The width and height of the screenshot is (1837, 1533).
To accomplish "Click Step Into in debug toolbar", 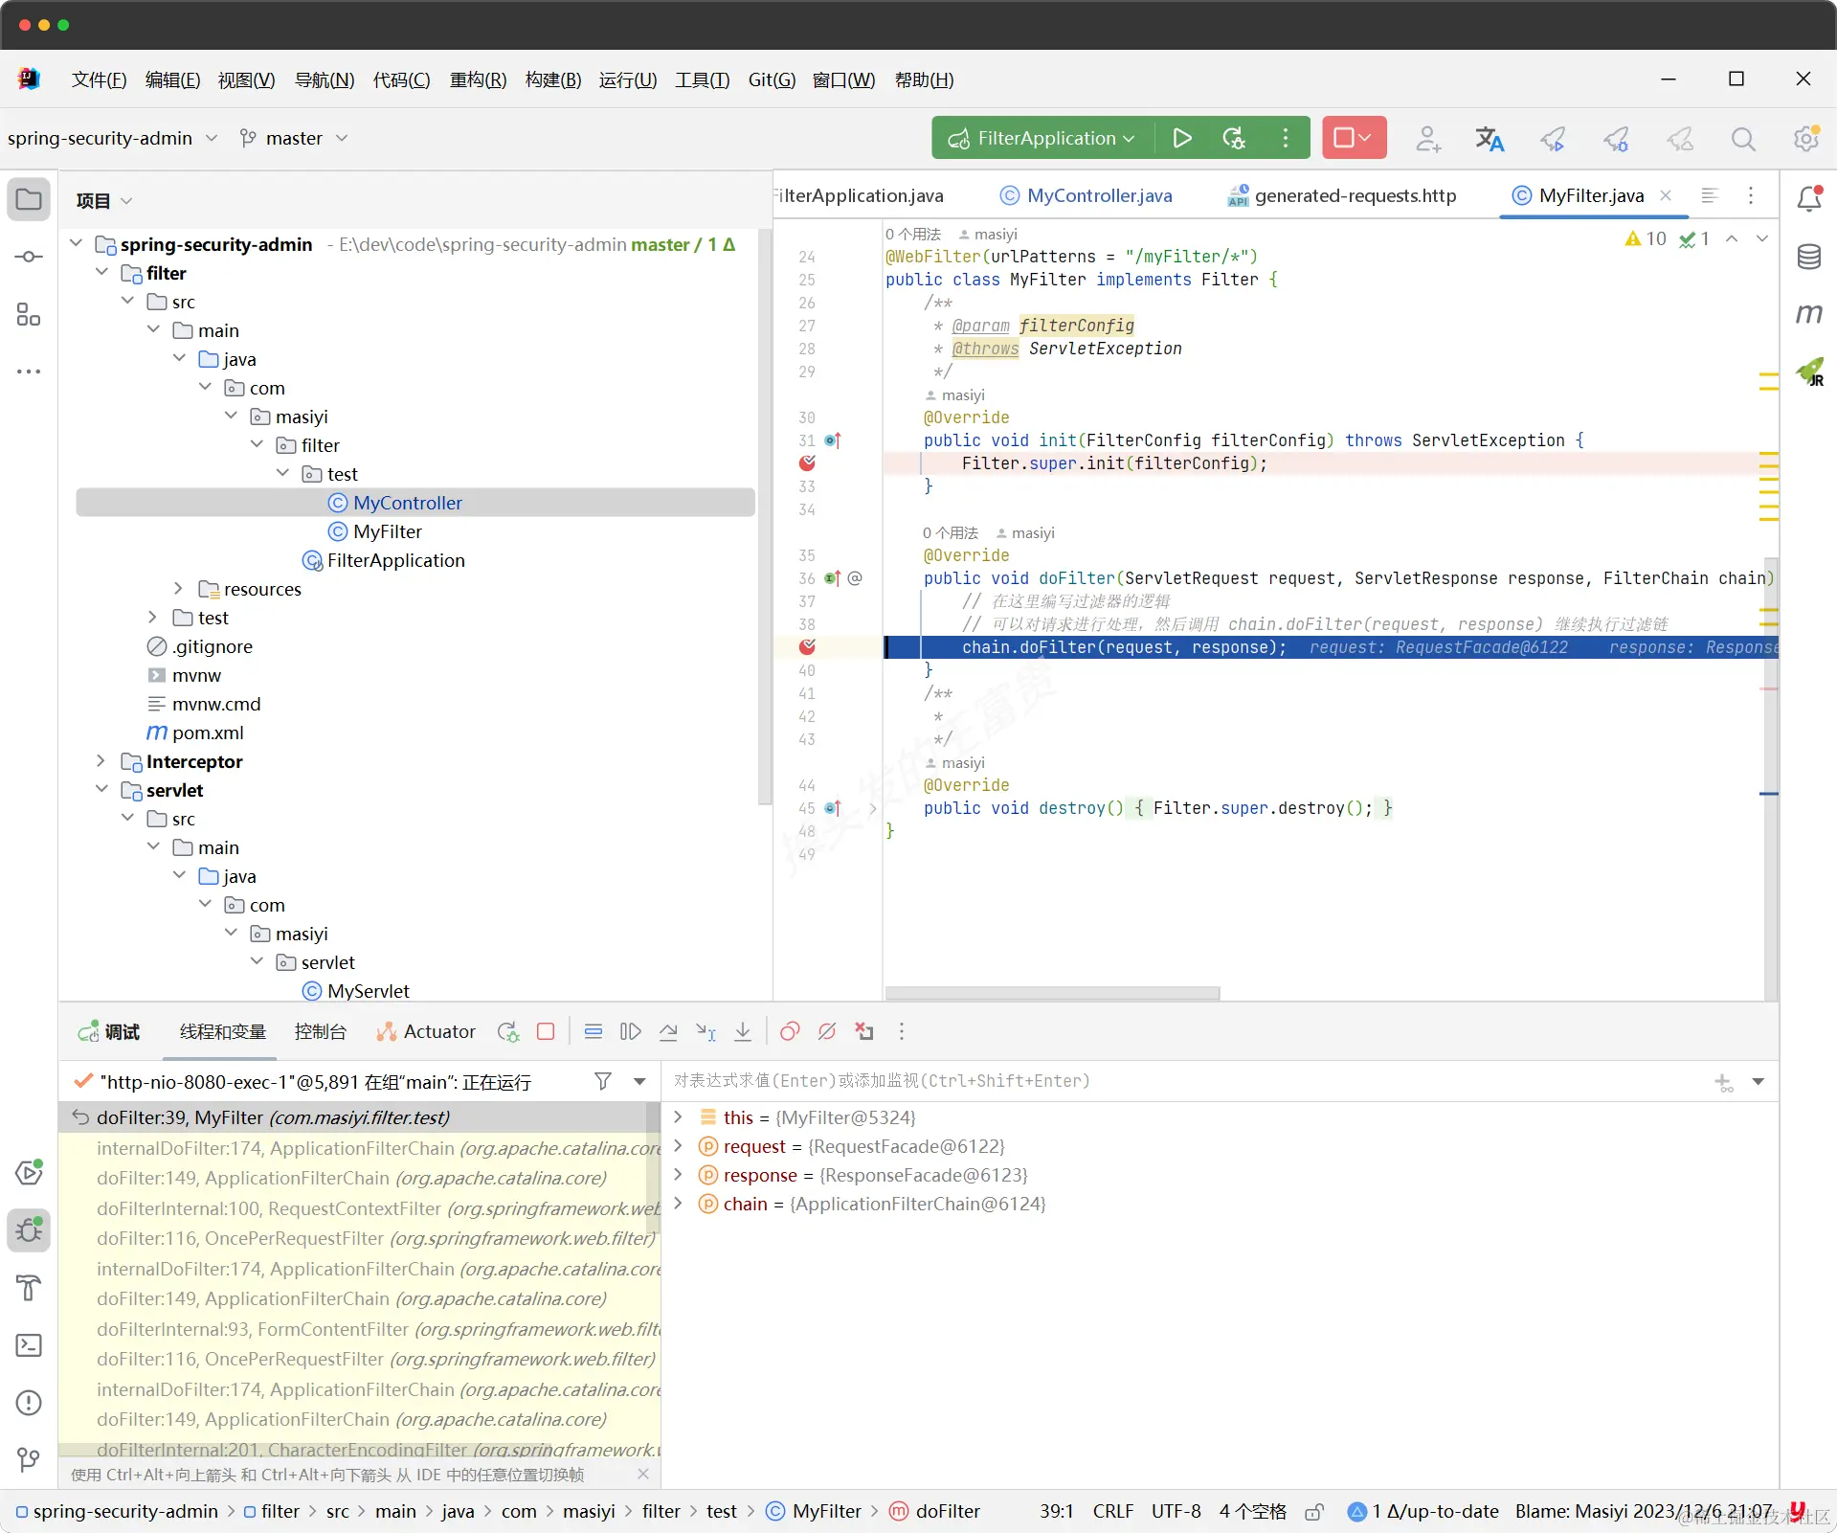I will [706, 1031].
